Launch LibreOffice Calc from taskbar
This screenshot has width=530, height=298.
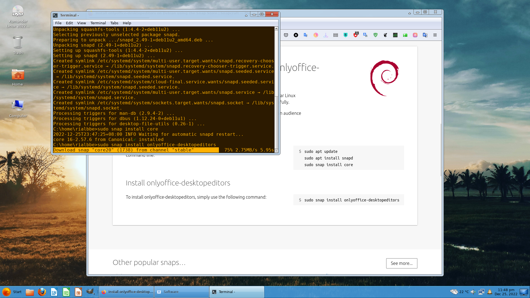point(66,292)
